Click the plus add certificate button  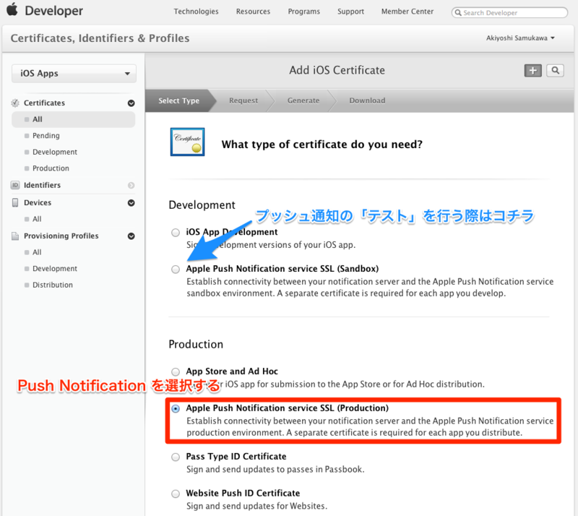pyautogui.click(x=532, y=70)
